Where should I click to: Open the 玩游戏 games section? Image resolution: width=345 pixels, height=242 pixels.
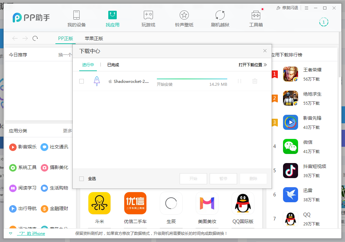pos(148,19)
